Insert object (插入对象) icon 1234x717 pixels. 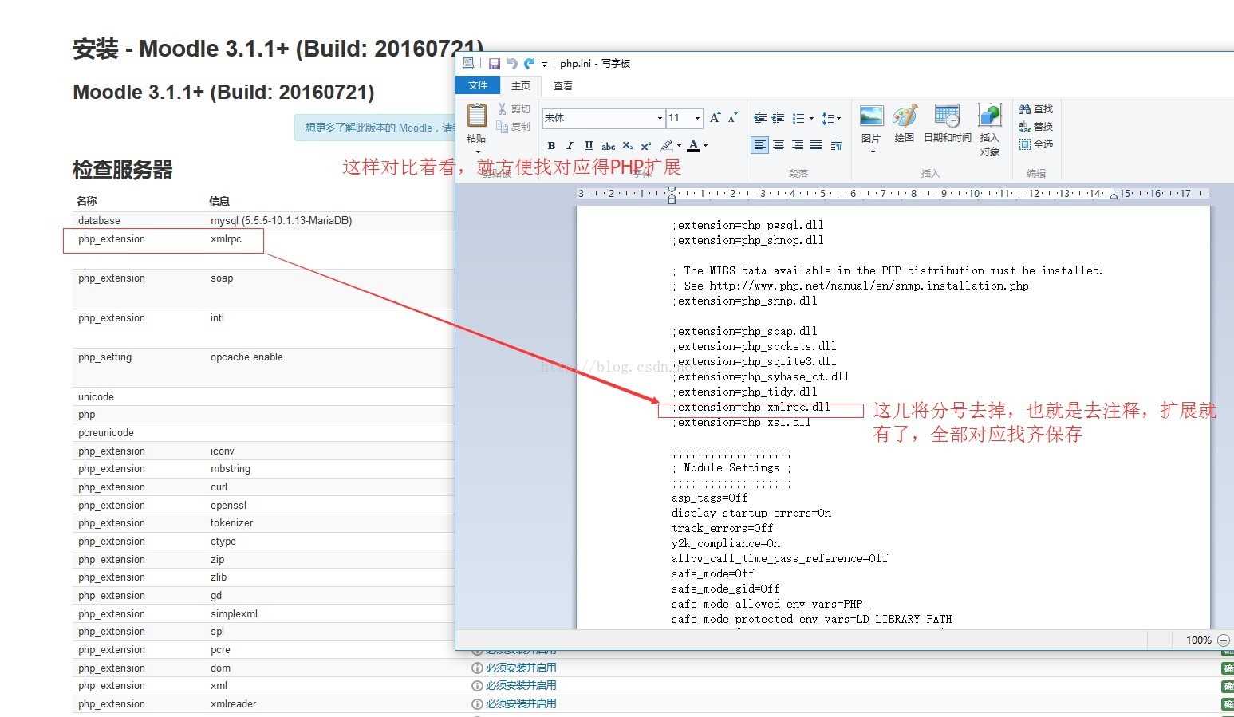[990, 116]
